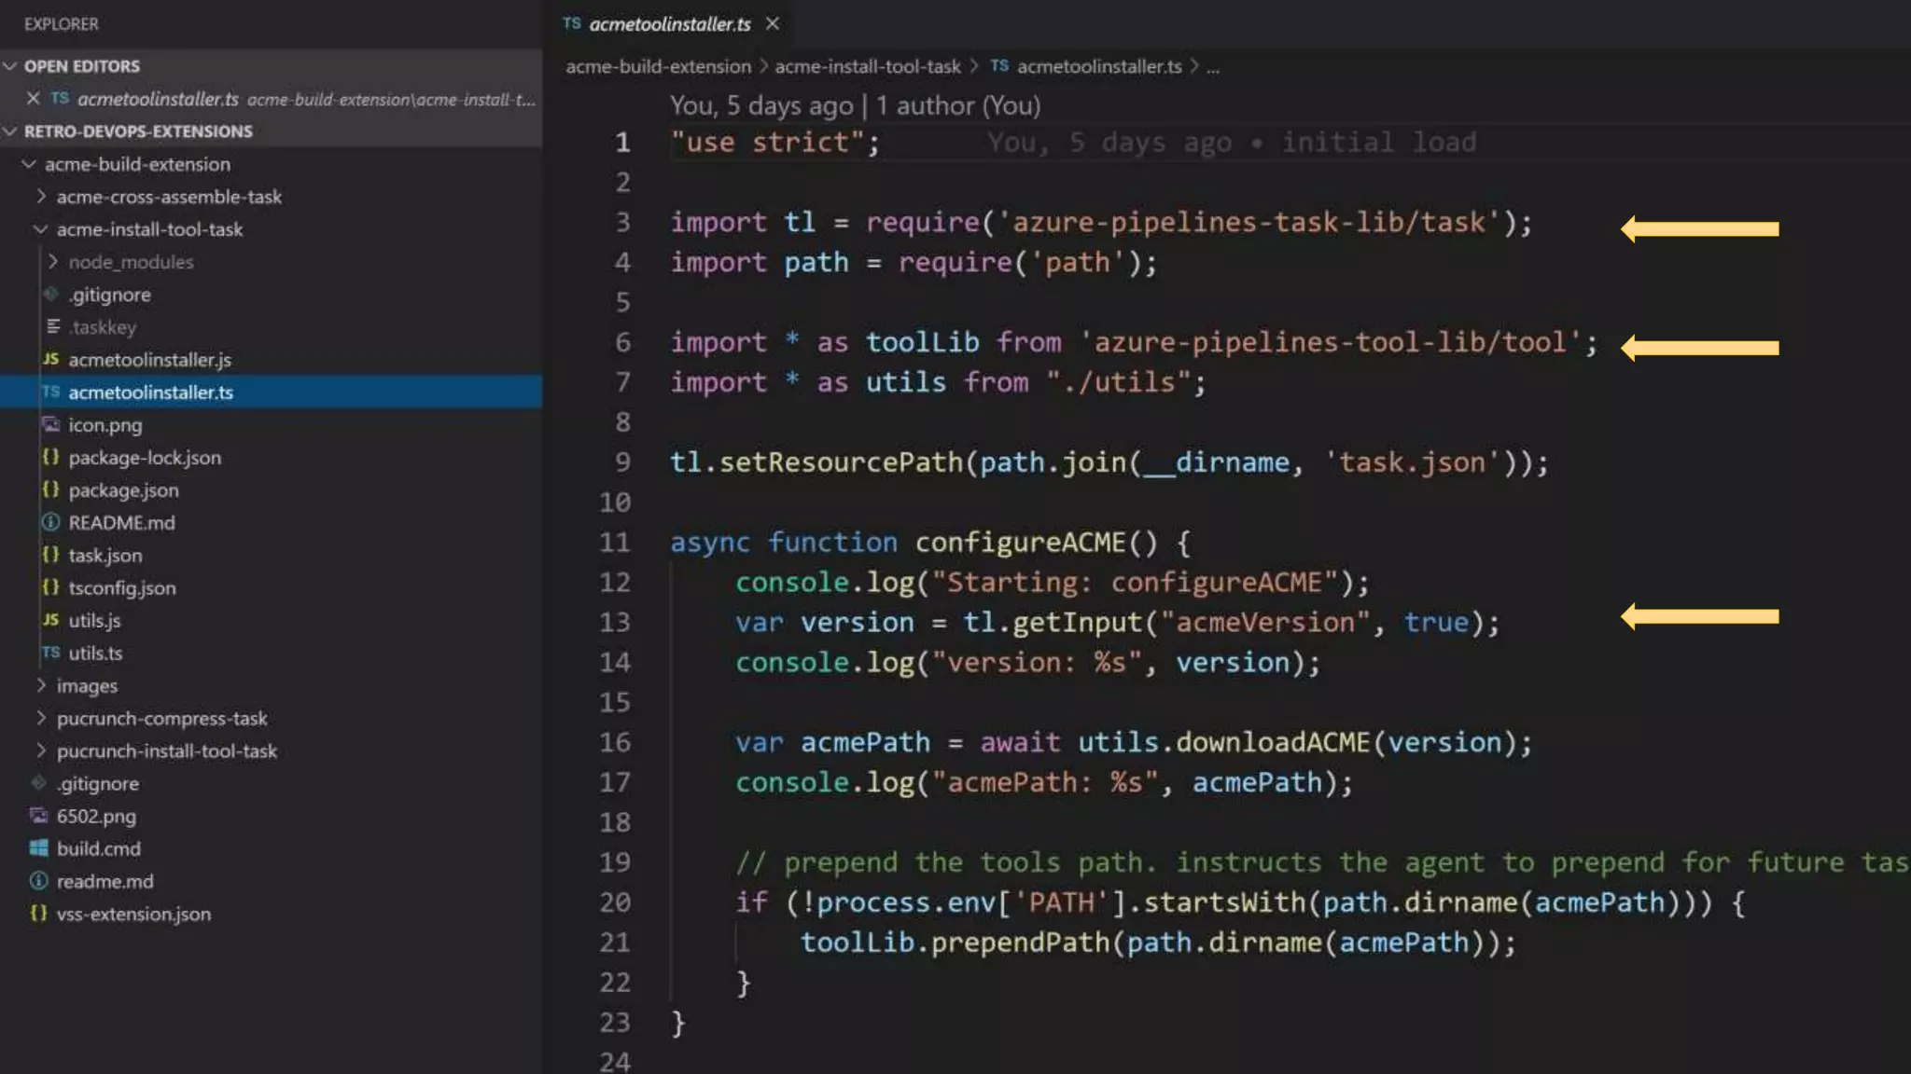Click the image icon next to icon.png

point(51,425)
